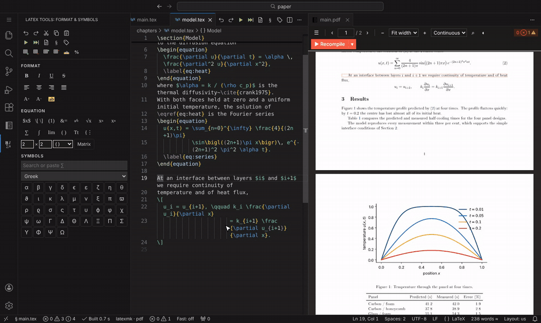Click the errors and warnings badge in PDF toolbar
Viewport: 541px width, 323px height.
[x=526, y=33]
